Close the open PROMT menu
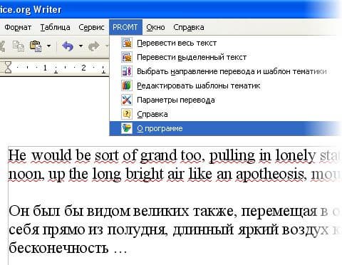The width and height of the screenshot is (342, 265). (125, 27)
